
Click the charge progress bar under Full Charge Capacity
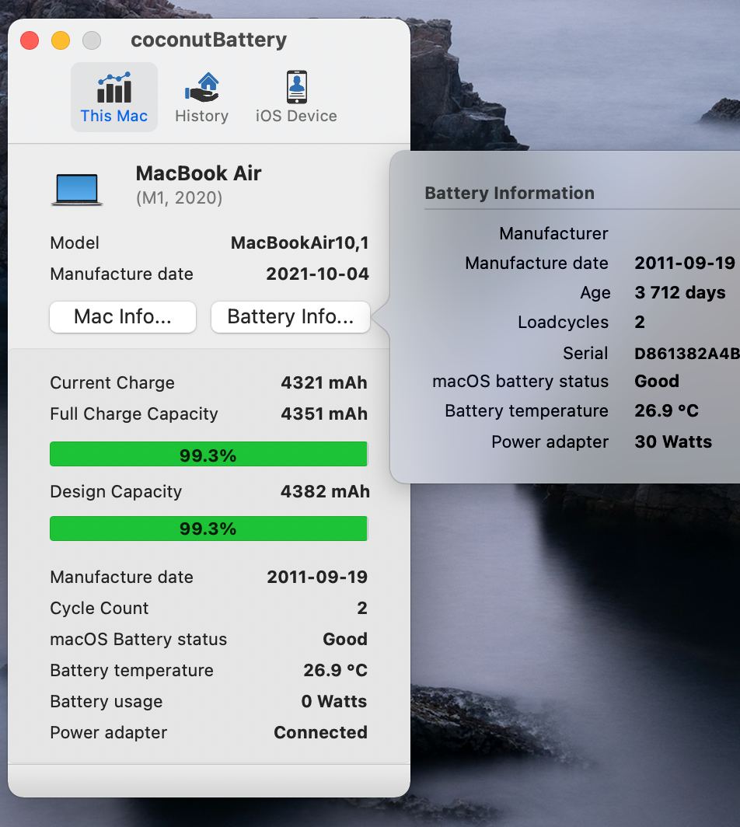(x=208, y=454)
